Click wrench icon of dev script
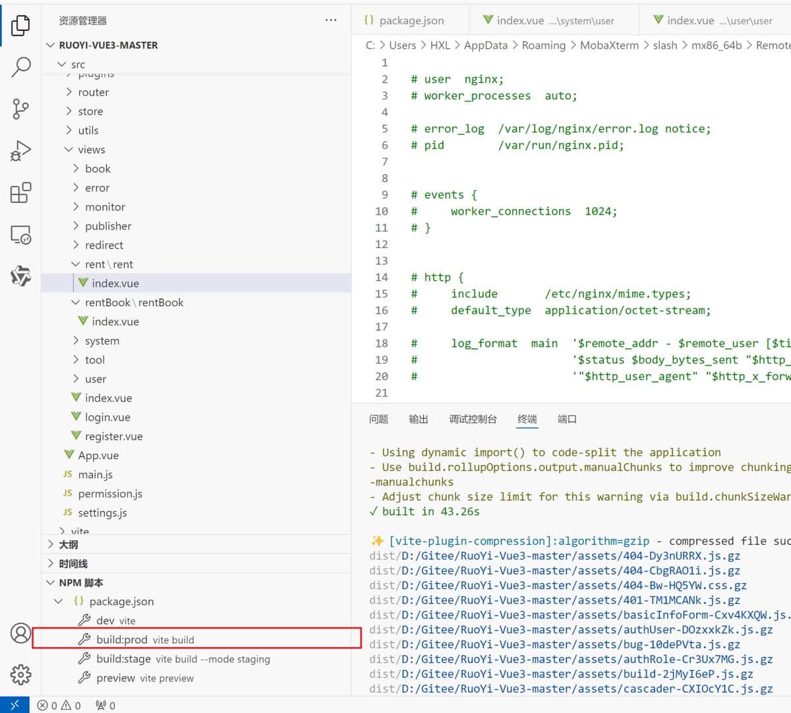 [x=84, y=620]
